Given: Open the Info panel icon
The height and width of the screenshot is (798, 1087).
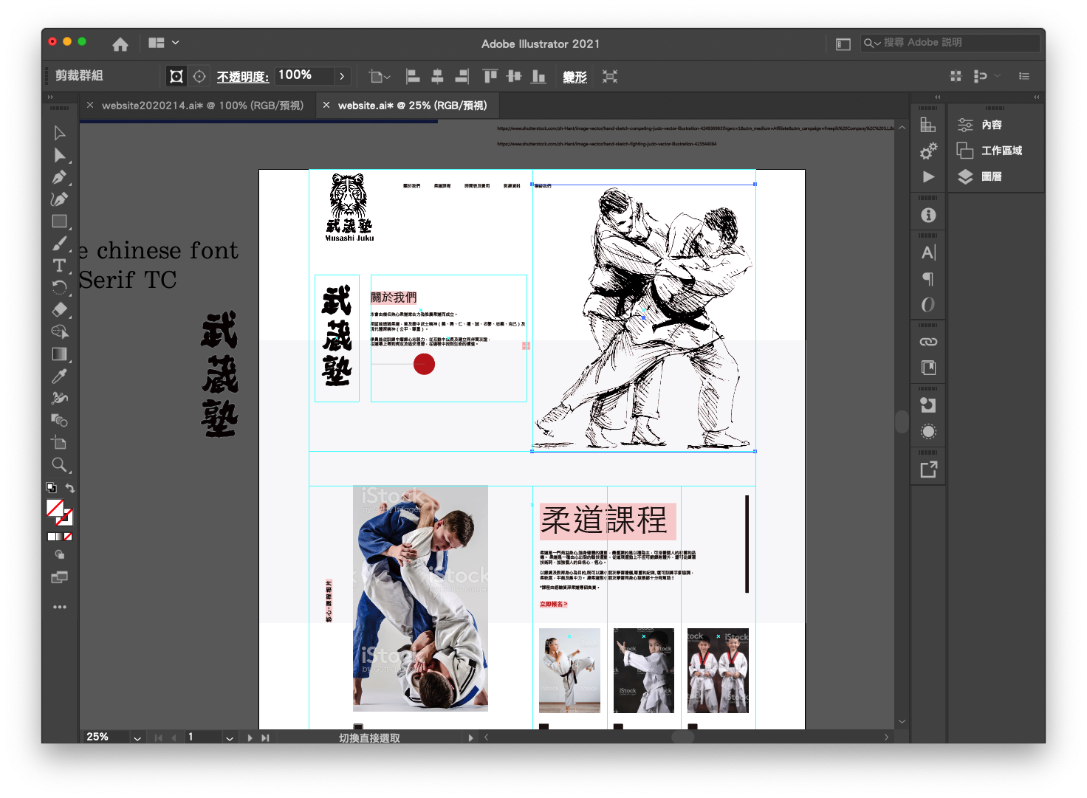Looking at the screenshot, I should point(928,215).
